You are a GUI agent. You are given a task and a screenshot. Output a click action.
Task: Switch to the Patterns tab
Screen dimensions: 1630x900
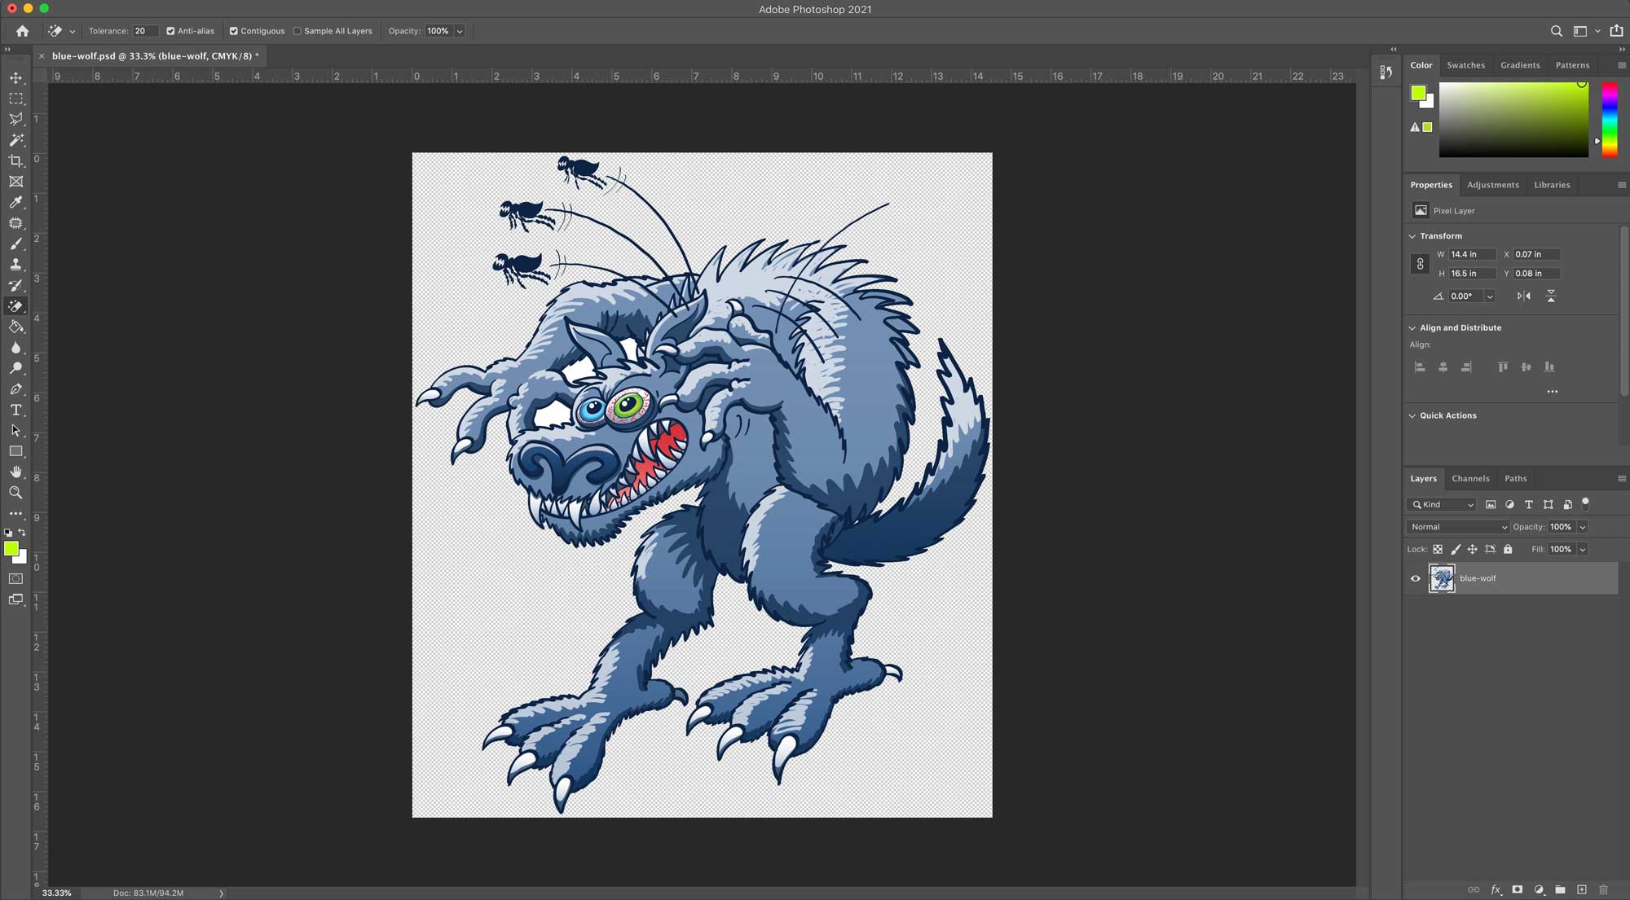pyautogui.click(x=1572, y=65)
